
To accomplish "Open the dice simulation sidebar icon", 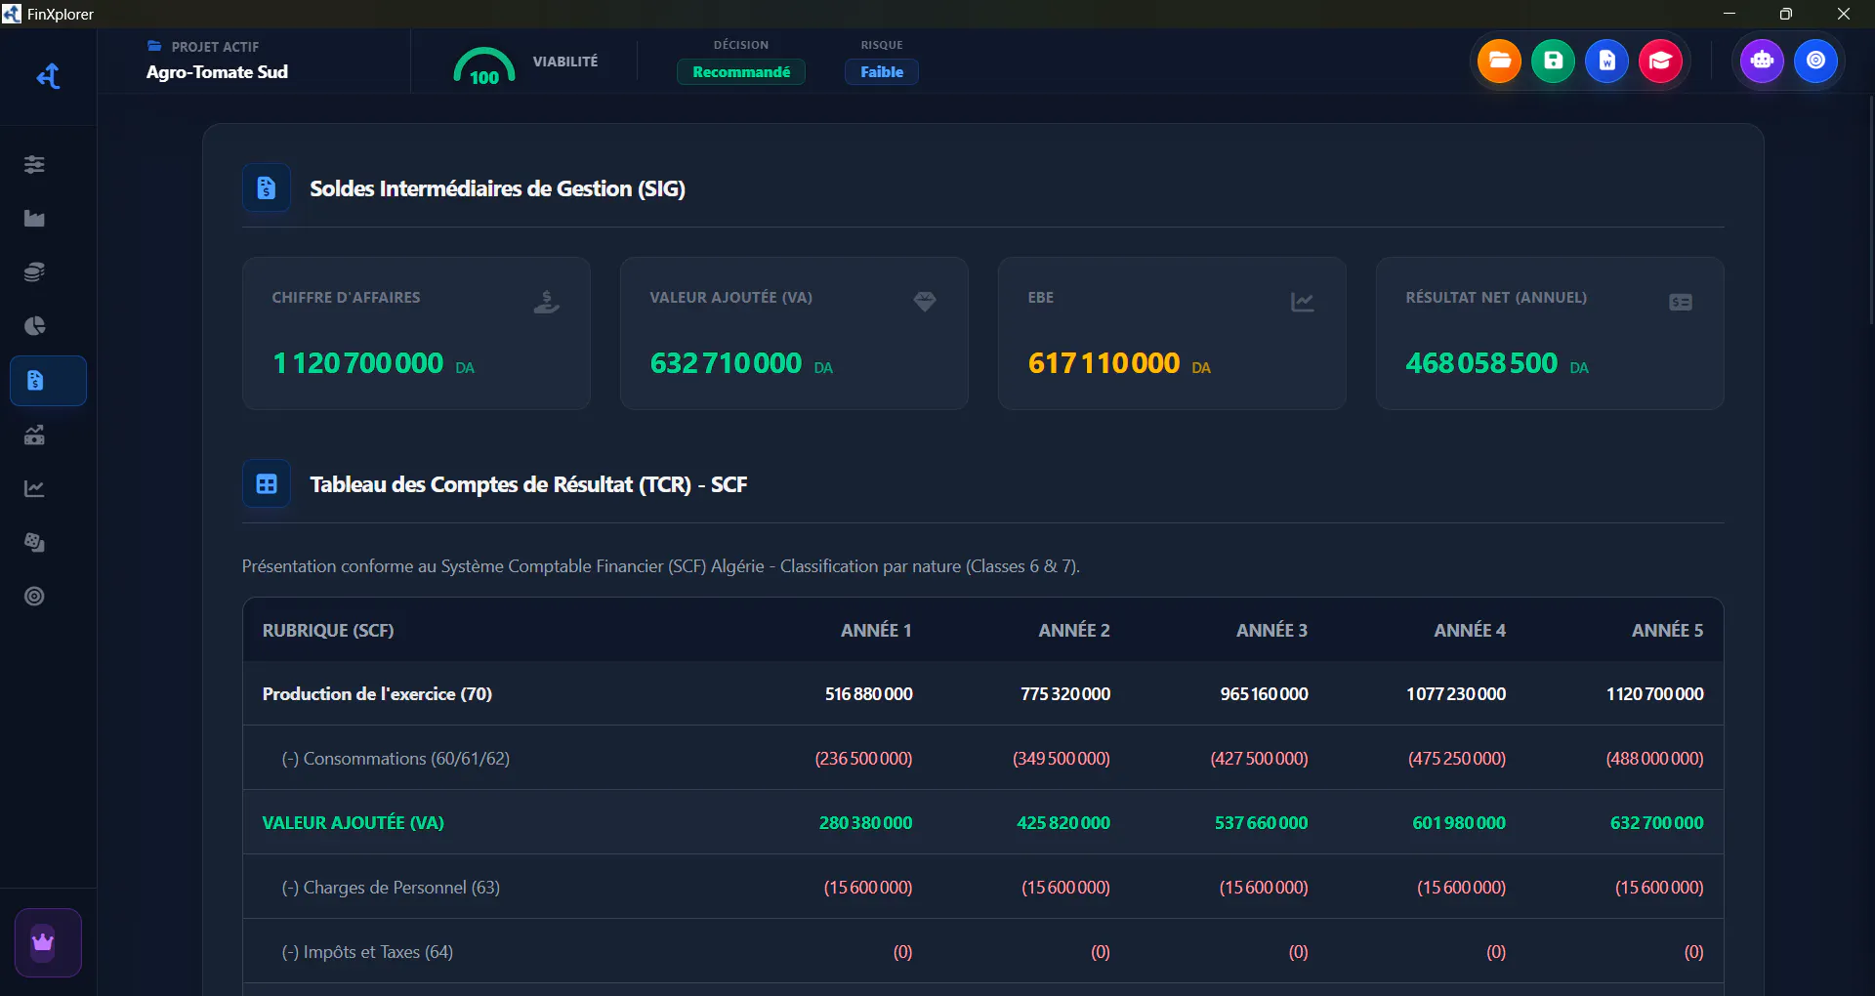I will pos(34,542).
